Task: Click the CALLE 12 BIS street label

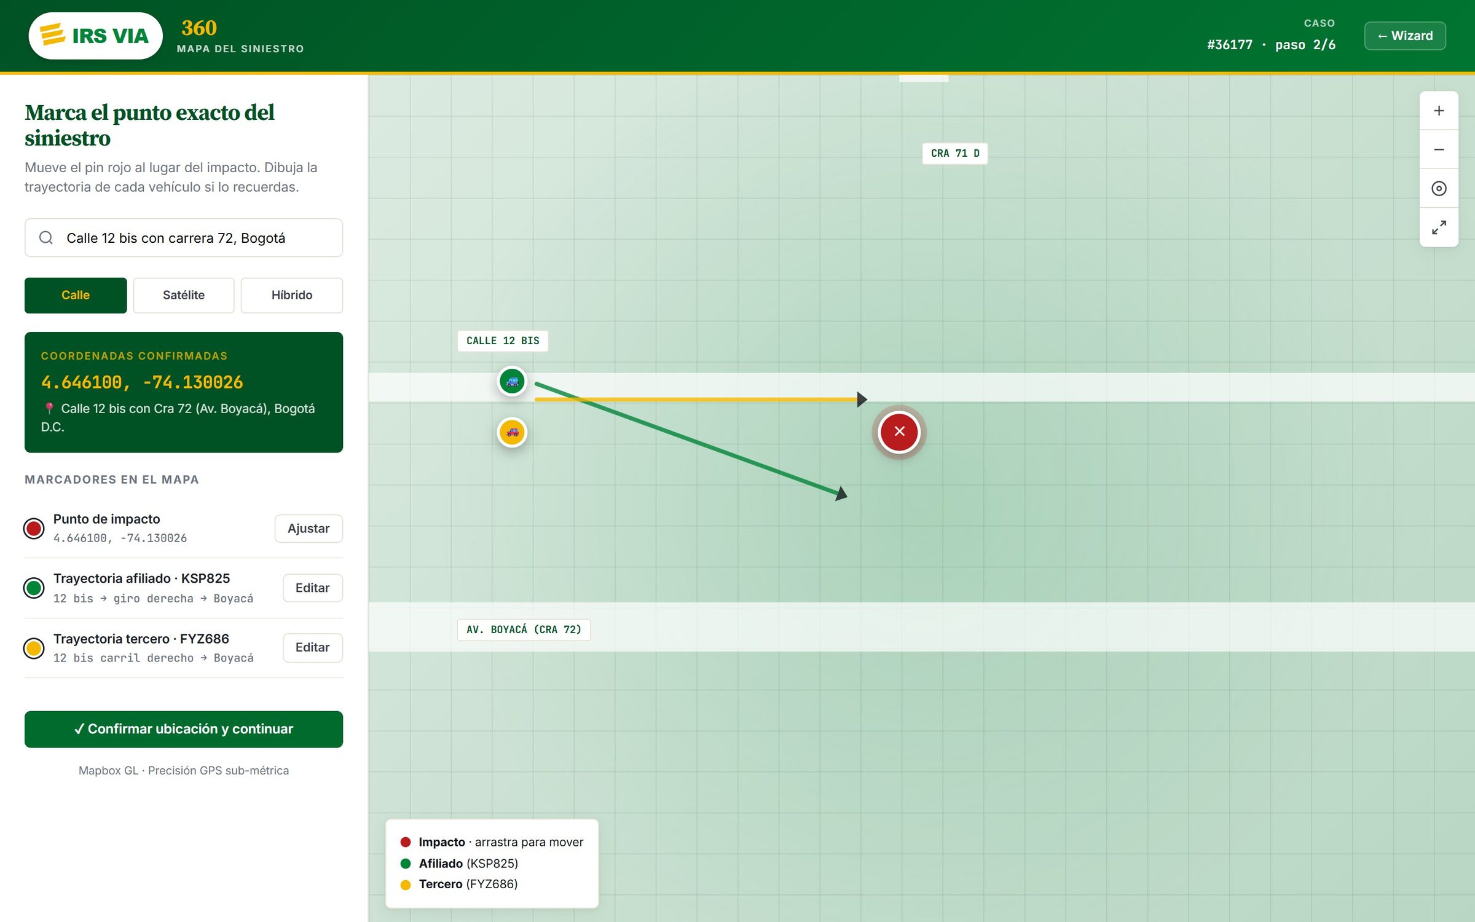Action: coord(503,341)
